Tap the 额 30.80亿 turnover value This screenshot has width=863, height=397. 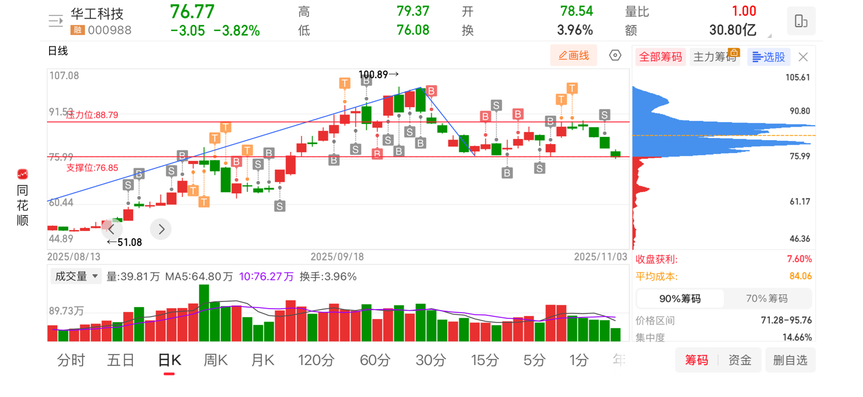pyautogui.click(x=733, y=30)
